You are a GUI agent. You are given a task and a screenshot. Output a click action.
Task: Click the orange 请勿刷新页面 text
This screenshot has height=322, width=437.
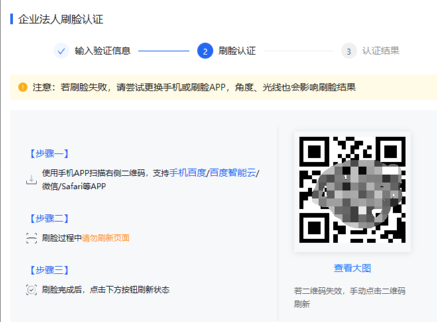(x=105, y=238)
